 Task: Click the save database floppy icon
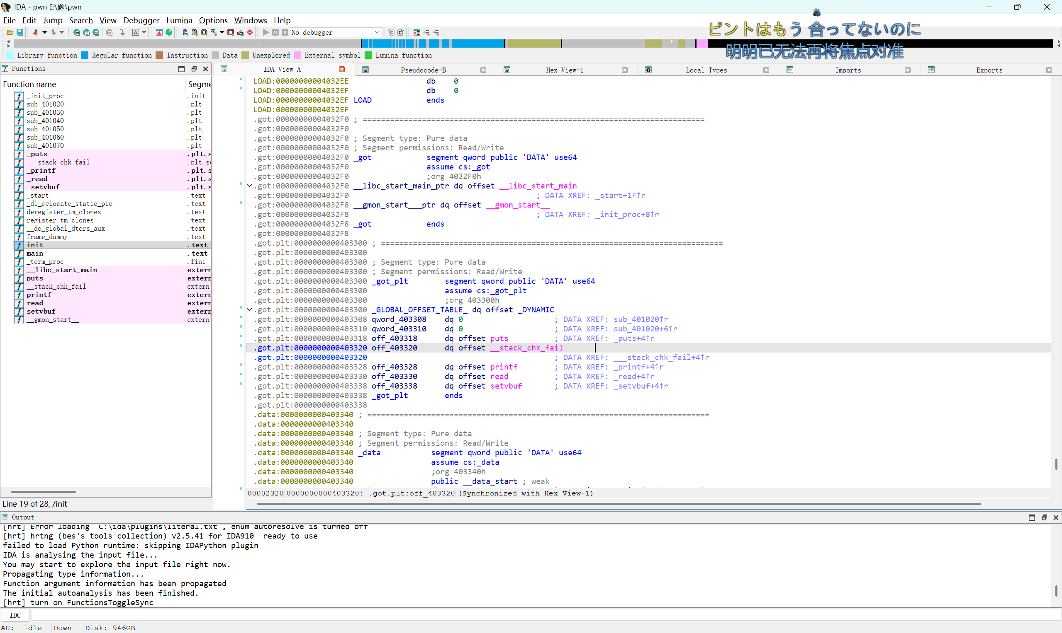pos(19,32)
